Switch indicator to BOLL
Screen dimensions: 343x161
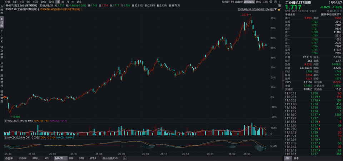[x=35, y=159]
